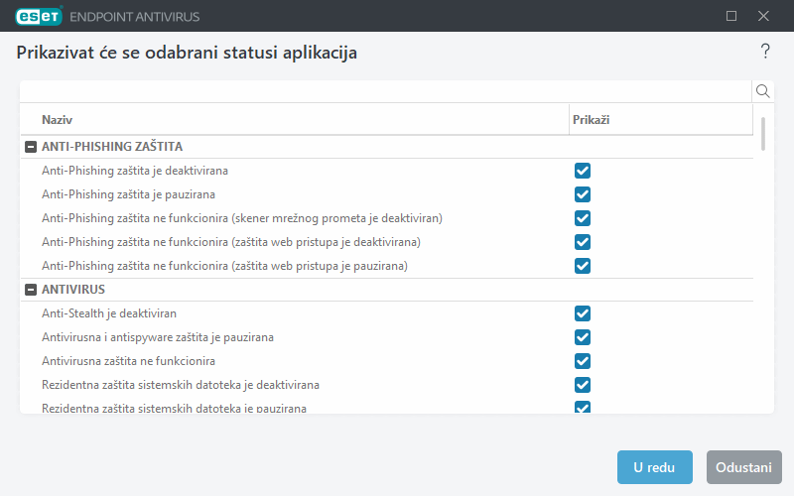The image size is (794, 496).
Task: Collapse the ANTI-PHISHING ZAŠTITA group
Action: [31, 147]
